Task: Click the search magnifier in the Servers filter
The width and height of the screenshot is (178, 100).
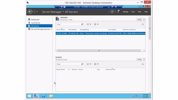Action: [x=82, y=24]
